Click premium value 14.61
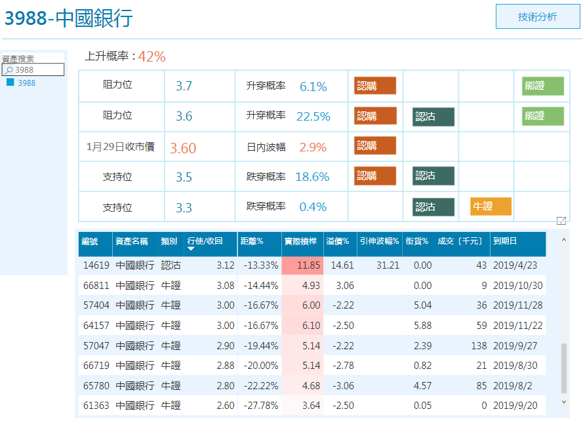The width and height of the screenshot is (583, 422). (342, 265)
